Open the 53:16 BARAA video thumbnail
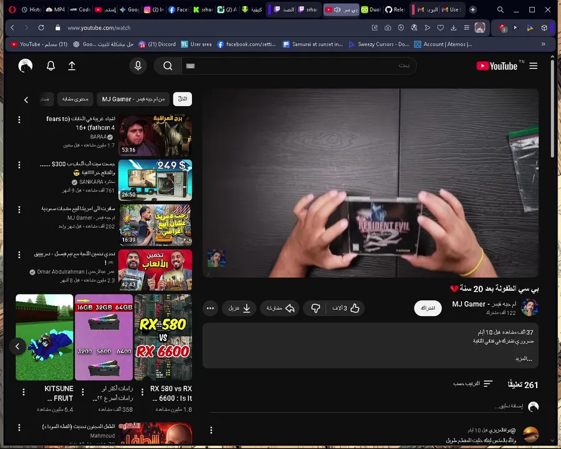This screenshot has width=561, height=449. [155, 135]
